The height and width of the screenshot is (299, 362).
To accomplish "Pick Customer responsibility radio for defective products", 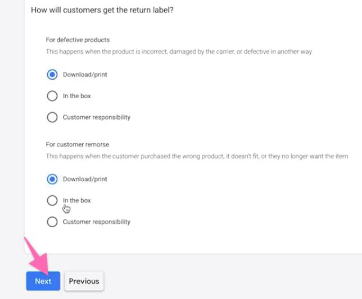I will [52, 117].
